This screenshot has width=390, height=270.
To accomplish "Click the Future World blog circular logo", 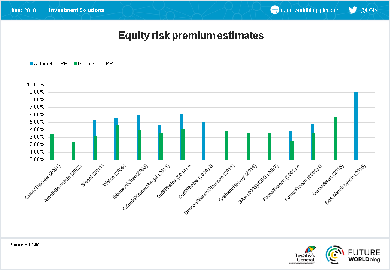I will (335, 255).
